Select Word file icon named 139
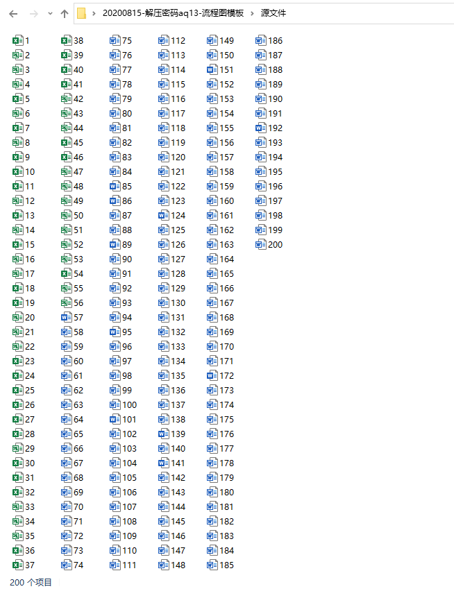Viewport: 454px width, 589px height. coord(164,434)
